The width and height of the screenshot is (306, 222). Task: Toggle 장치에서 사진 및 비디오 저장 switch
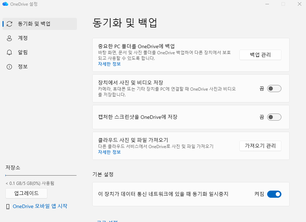274,89
